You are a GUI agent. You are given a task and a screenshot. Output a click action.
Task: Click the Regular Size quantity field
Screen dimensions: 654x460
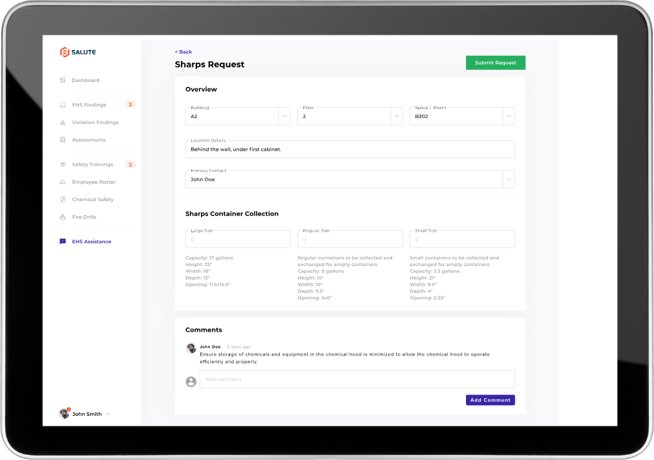click(350, 239)
